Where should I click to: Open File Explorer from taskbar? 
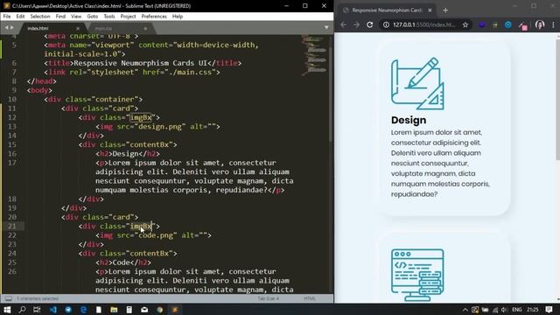114,310
